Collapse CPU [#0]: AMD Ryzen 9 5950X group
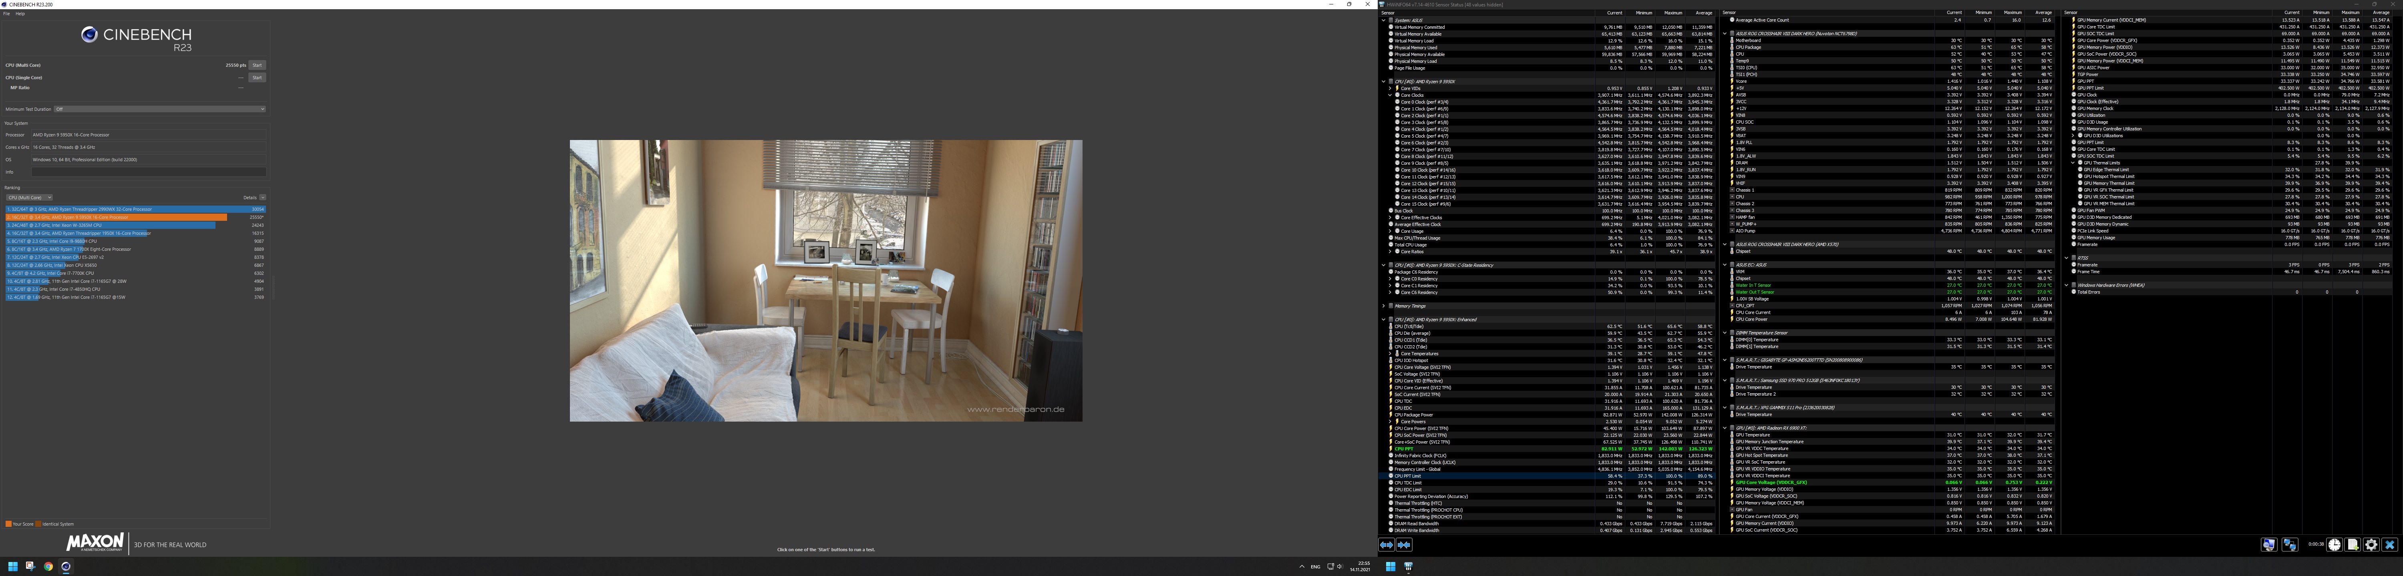2403x576 pixels. [1383, 82]
